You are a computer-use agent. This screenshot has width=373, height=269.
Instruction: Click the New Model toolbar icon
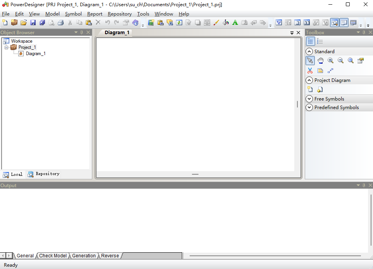click(x=5, y=23)
